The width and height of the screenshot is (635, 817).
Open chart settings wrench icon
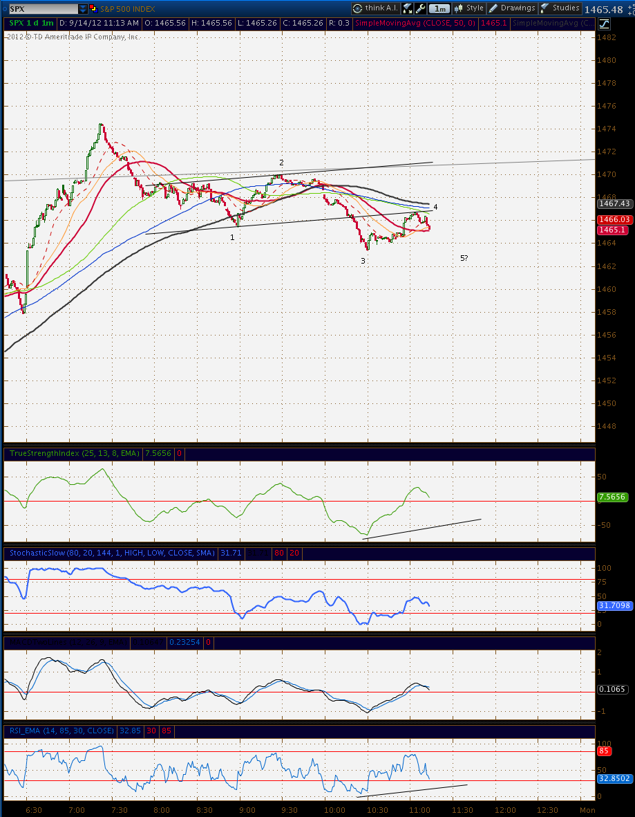(x=421, y=8)
